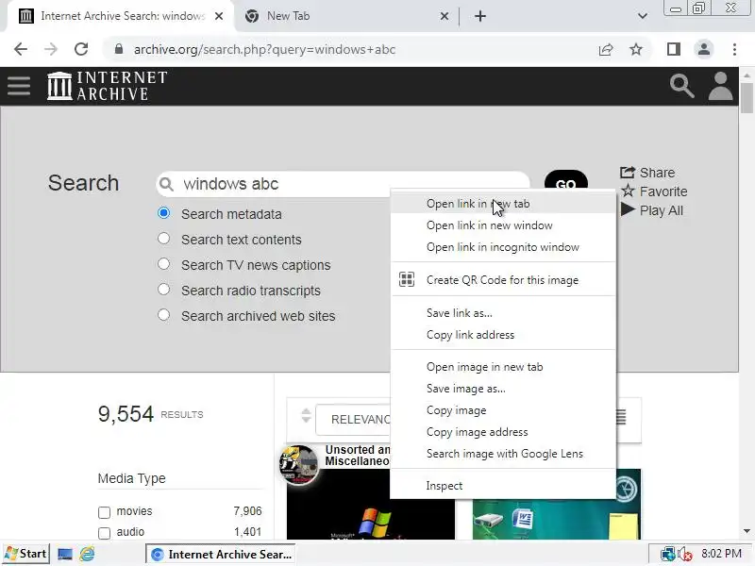Launch Internet Explorer from the taskbar
The width and height of the screenshot is (755, 566).
tap(87, 554)
